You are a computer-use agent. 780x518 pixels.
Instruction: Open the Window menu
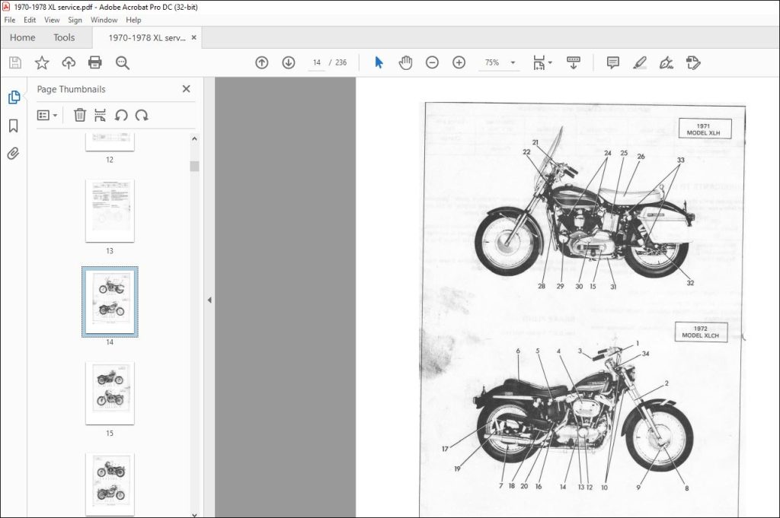pos(104,20)
